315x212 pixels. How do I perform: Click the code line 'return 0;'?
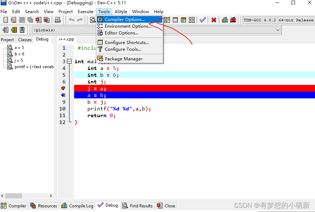pos(102,115)
